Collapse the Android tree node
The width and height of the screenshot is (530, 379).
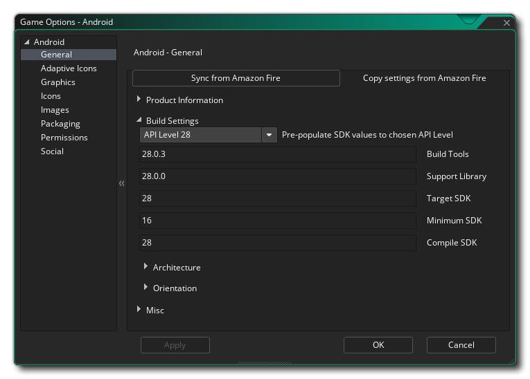[27, 42]
